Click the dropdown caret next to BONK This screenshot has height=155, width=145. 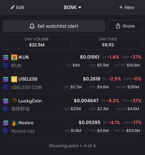pyautogui.click(x=80, y=8)
